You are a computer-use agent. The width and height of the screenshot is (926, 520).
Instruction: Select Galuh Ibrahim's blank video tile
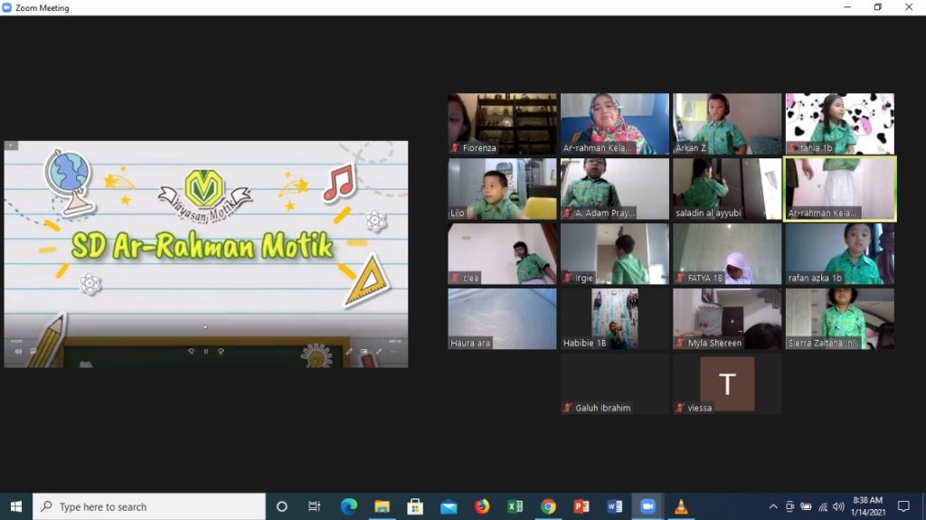[x=615, y=384]
